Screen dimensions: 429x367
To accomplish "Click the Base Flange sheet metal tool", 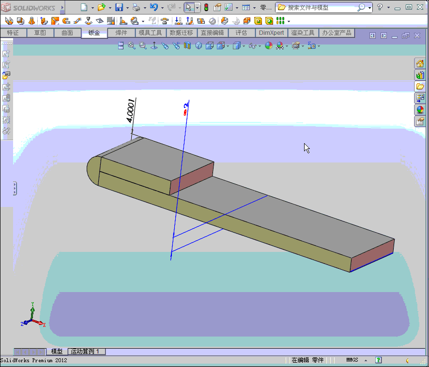I will (x=9, y=21).
